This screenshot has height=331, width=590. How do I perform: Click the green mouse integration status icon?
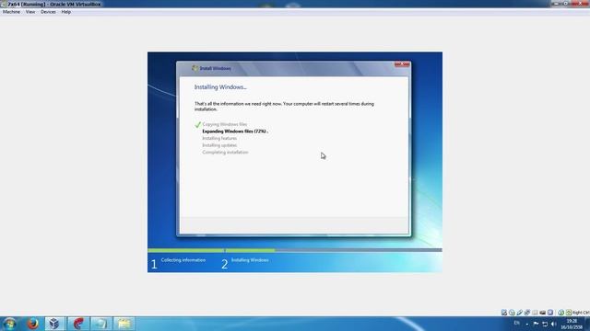coord(561,313)
